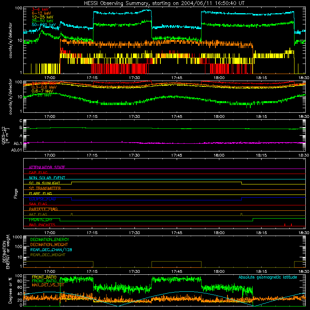Select the BAD_PACKETS flag label
Image resolution: width=310 pixels, height=310 pixels.
[42, 225]
